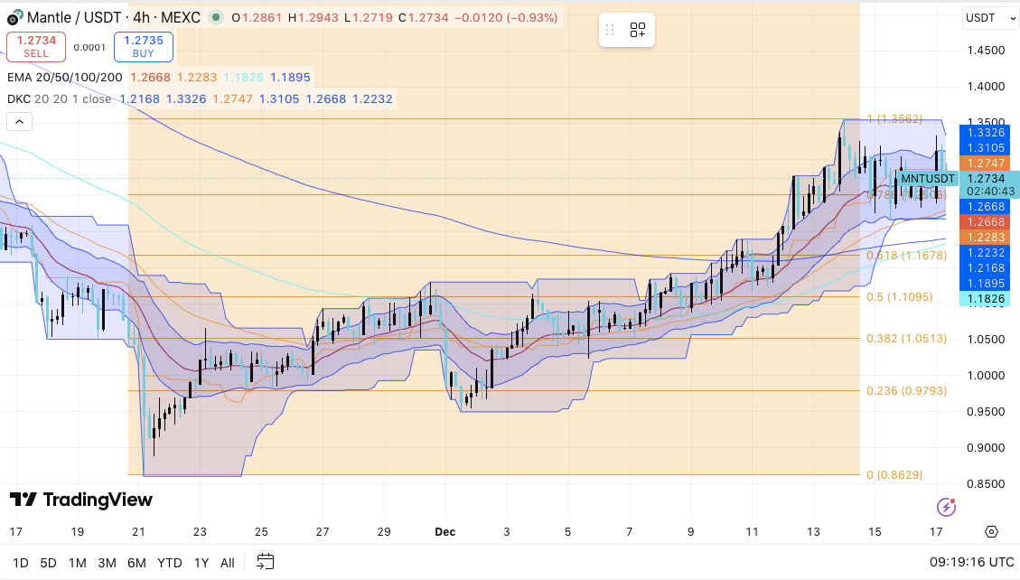1020x580 pixels.
Task: Click the Mantle symbol logo icon
Action: [x=14, y=17]
